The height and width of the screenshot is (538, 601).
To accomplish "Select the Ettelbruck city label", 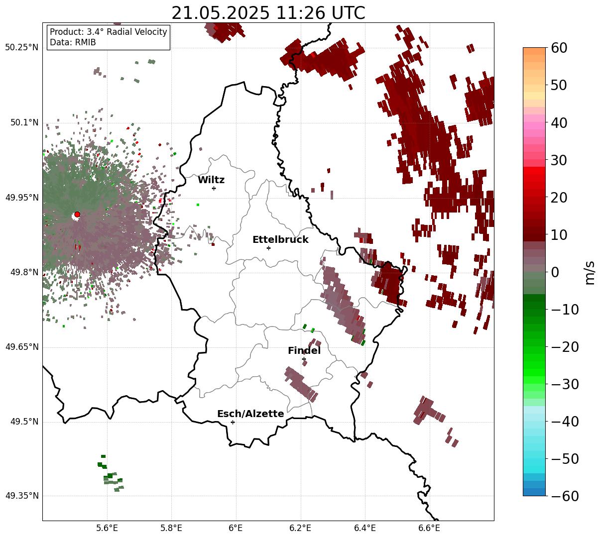I will 280,240.
